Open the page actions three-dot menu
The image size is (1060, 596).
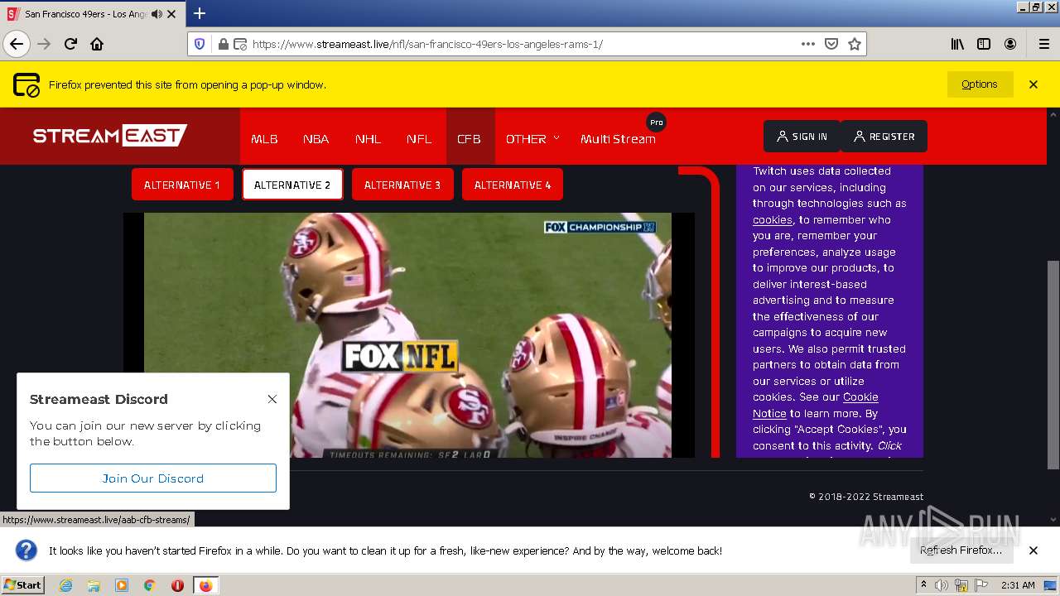pyautogui.click(x=808, y=44)
